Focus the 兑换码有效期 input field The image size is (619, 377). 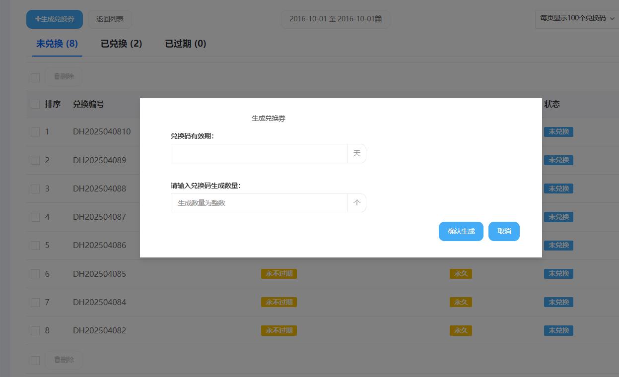click(259, 153)
